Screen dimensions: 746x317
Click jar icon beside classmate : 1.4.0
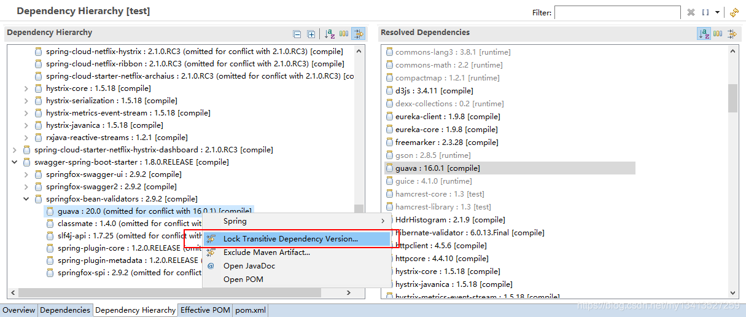[50, 224]
